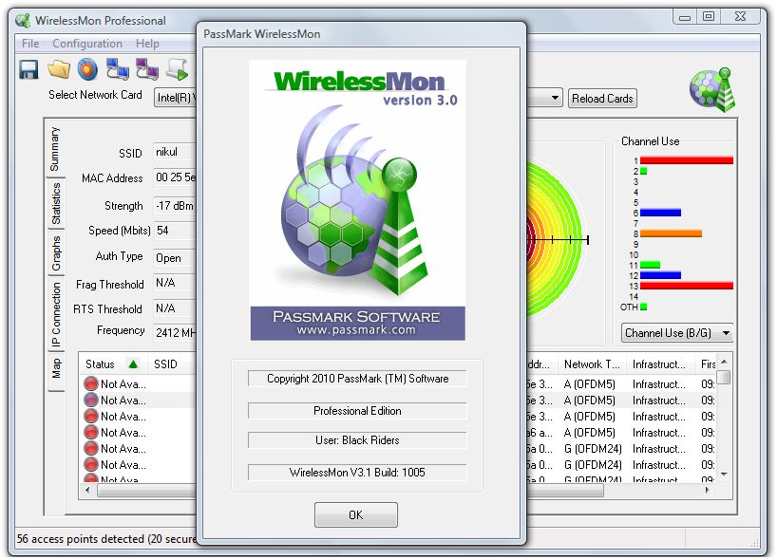The height and width of the screenshot is (559, 777).
Task: Click the red channel 13 usage bar
Action: (x=687, y=286)
